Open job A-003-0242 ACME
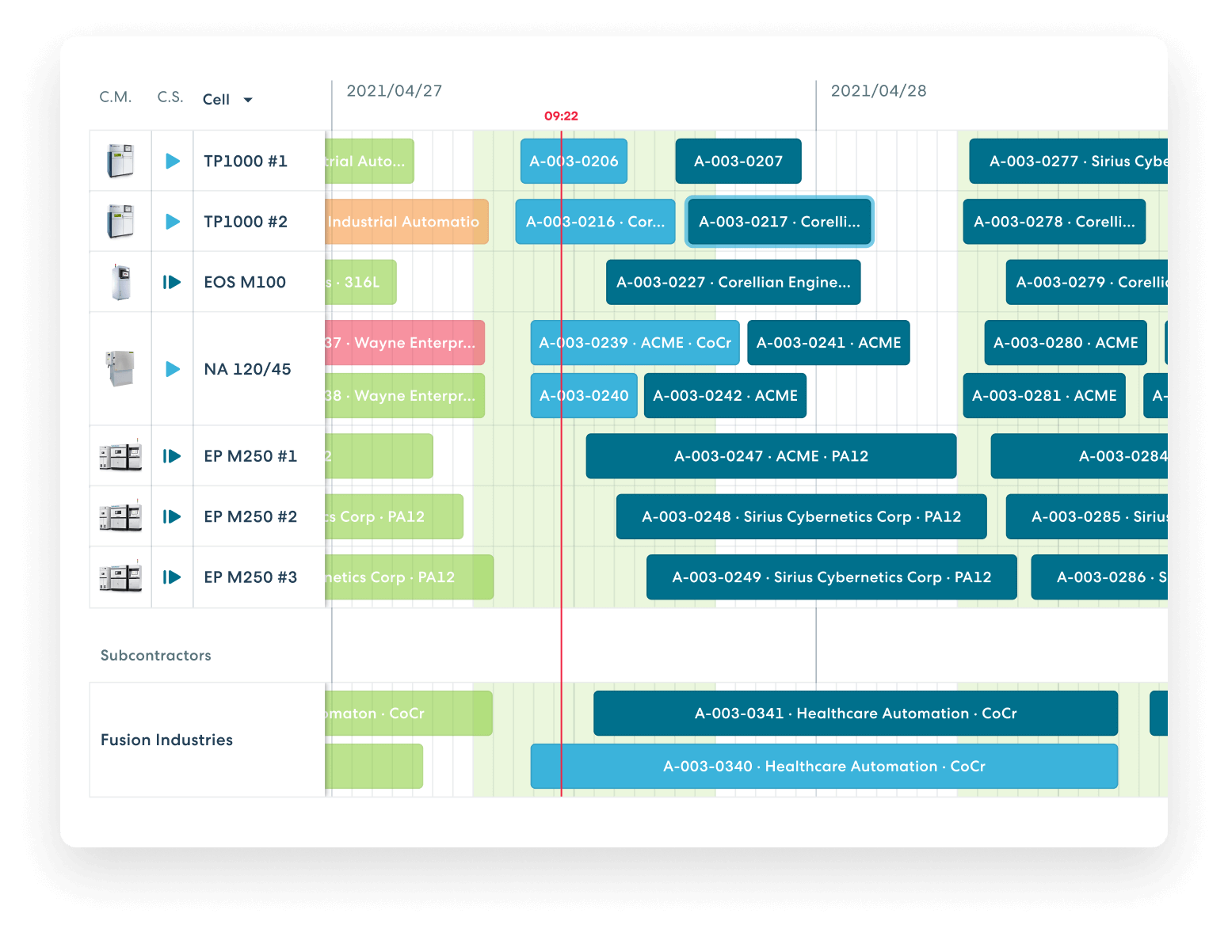Viewport: 1228px width, 925px height. [x=726, y=396]
